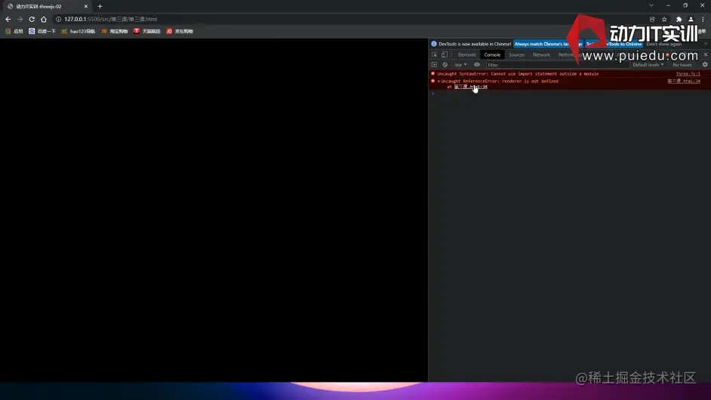Open the JD shopping bookmark

click(x=180, y=31)
